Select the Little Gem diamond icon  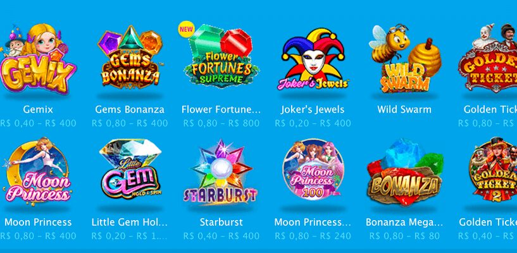(130, 170)
